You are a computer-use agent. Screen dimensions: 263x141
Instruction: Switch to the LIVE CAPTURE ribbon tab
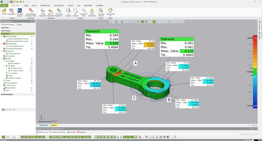[x=59, y=6]
